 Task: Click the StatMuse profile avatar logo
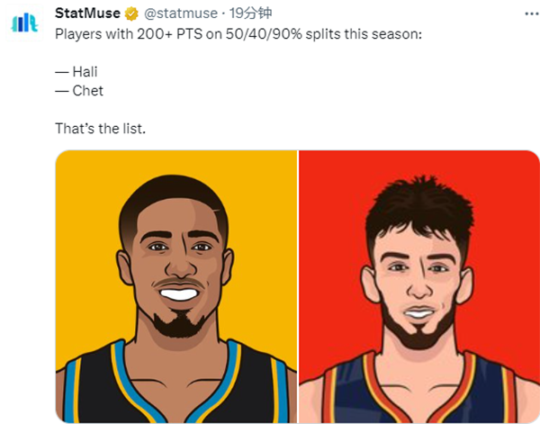[x=25, y=23]
